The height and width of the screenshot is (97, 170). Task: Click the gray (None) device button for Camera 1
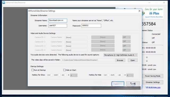tap(103, 37)
